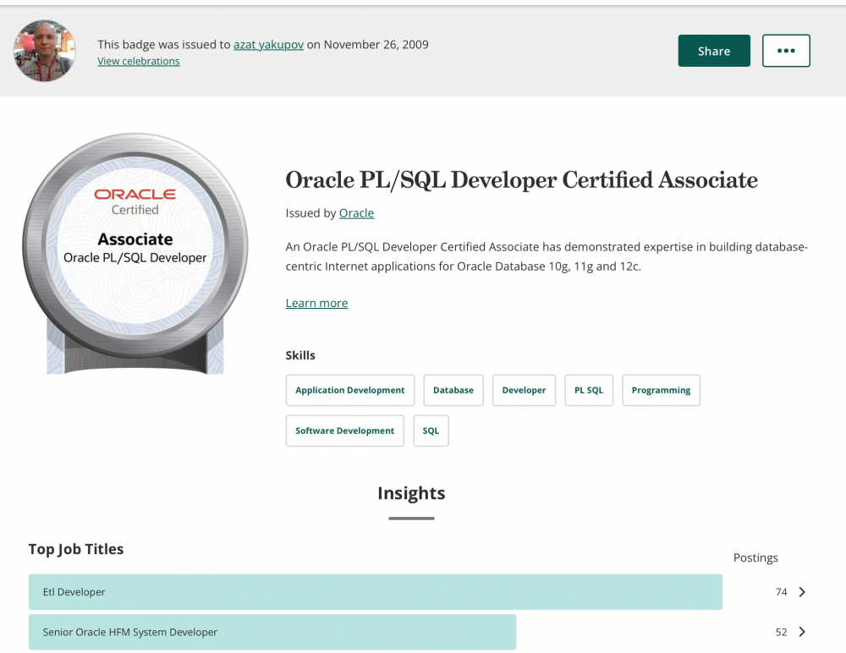Screen dimensions: 846x653
Task: Open the three-dot more options menu
Action: pyautogui.click(x=786, y=51)
